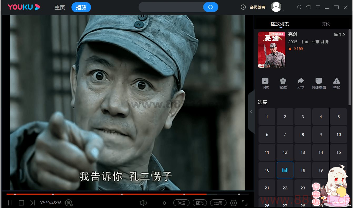This screenshot has height=208, width=353.
Task: Open the 倍速 playback speed menu
Action: (x=181, y=203)
